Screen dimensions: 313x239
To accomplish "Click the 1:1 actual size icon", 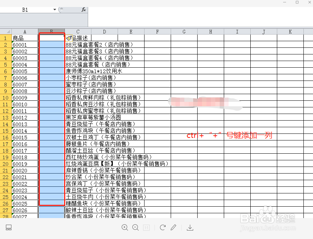I will click(146, 228).
